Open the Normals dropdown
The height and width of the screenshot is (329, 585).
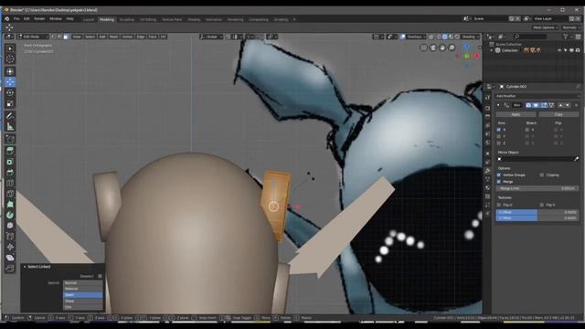(x=570, y=27)
